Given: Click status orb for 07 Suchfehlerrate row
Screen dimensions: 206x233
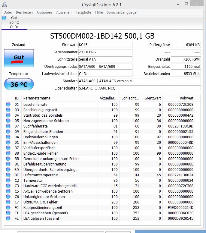Looking at the screenshot, I should [x=8, y=126].
